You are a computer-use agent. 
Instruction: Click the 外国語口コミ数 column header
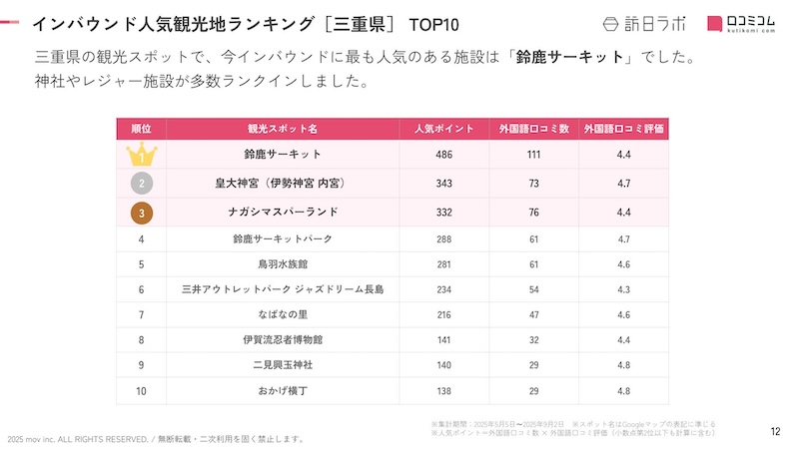(534, 129)
